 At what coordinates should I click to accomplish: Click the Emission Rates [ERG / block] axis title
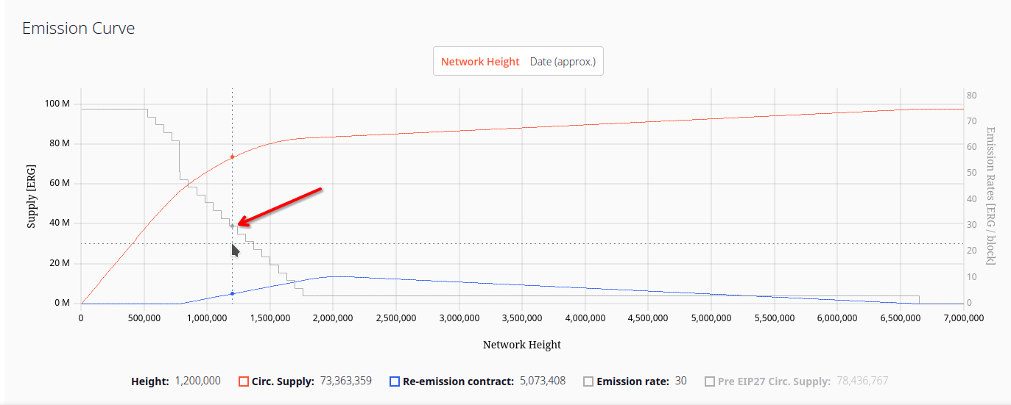click(990, 196)
